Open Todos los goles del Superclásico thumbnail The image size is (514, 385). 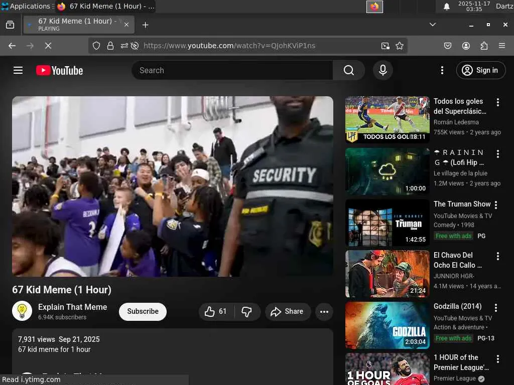pyautogui.click(x=387, y=119)
